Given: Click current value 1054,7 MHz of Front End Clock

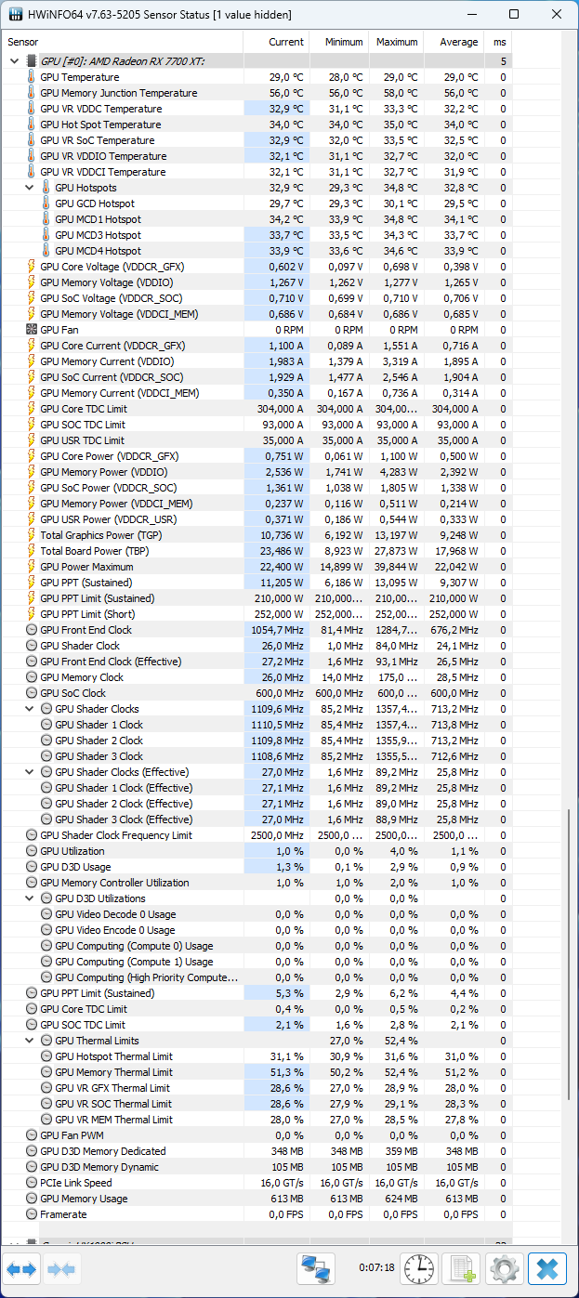Looking at the screenshot, I should click(x=279, y=630).
